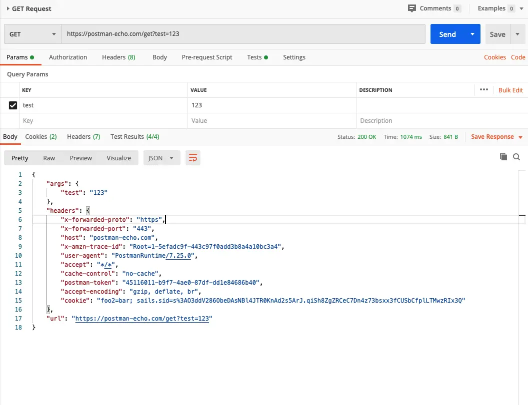Open the request Body tab
528x405 pixels.
pyautogui.click(x=159, y=57)
